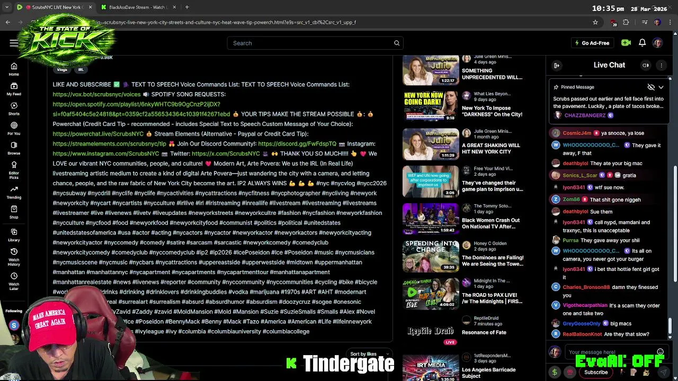
Task: Switch to the ScrubsNYC LIVE New York tab
Action: [55, 7]
